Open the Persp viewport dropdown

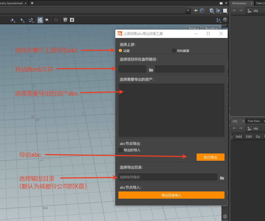click(194, 28)
